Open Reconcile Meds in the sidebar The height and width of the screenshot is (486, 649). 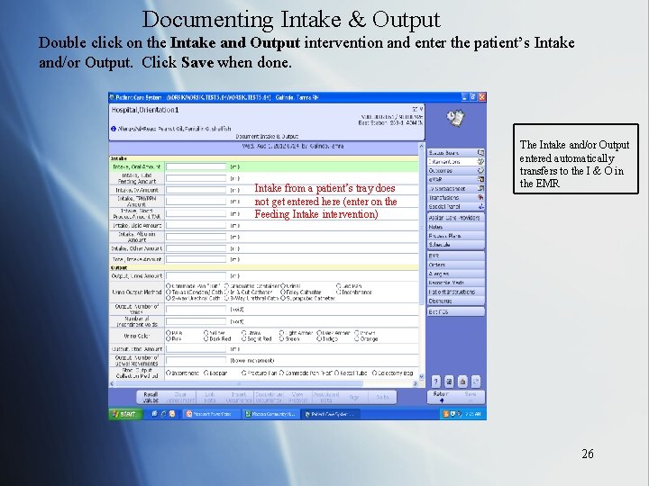click(456, 283)
